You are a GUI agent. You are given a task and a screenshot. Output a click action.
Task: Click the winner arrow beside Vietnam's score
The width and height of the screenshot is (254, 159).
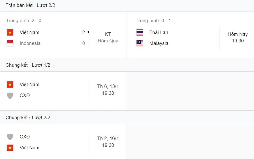click(88, 32)
